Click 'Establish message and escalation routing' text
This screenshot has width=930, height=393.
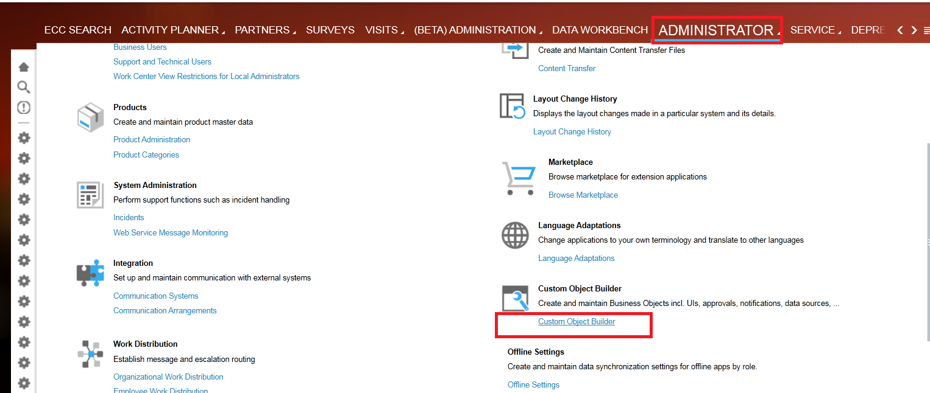coord(184,359)
